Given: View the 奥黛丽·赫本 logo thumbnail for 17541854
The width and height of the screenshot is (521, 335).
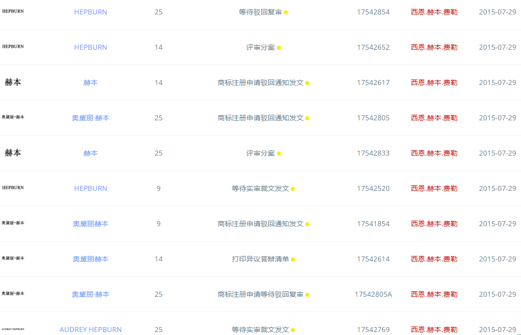Looking at the screenshot, I should click(x=13, y=223).
